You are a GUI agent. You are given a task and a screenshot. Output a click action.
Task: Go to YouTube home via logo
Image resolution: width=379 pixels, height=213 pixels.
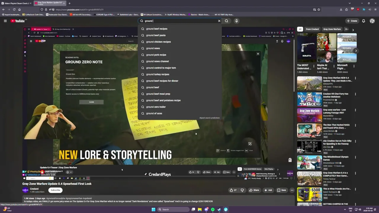[18, 21]
